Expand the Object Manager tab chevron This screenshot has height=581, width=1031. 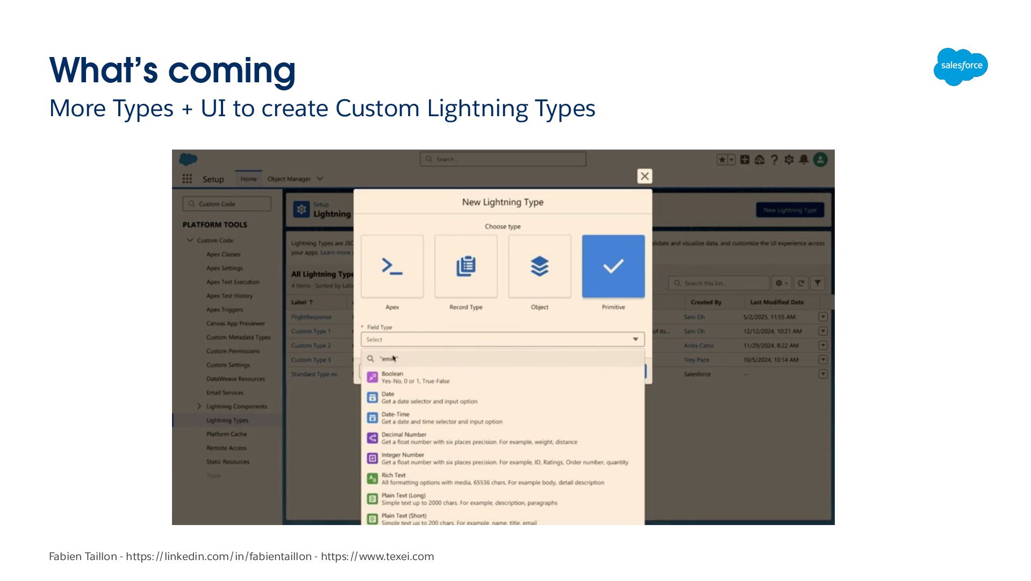point(320,179)
